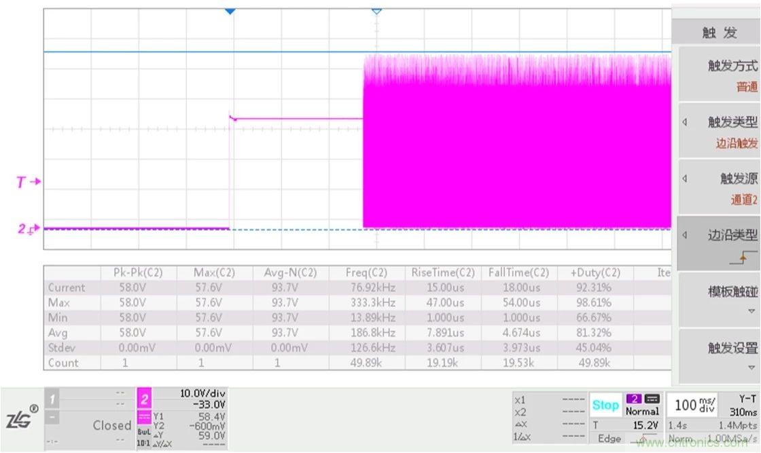Click the Freq(C2) measurement column header
This screenshot has height=453, width=761.
pyautogui.click(x=366, y=272)
